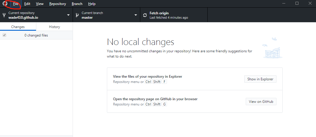Click the boxes illustration beside No local changes

pyautogui.click(x=272, y=49)
